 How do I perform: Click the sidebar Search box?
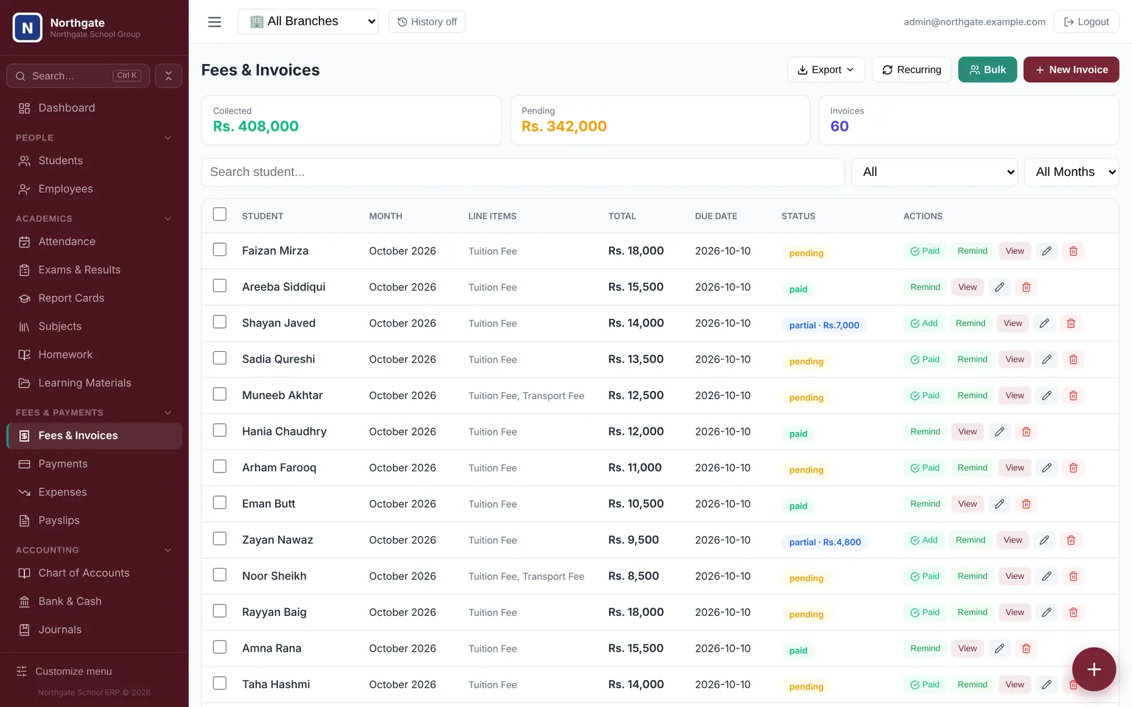click(x=78, y=76)
